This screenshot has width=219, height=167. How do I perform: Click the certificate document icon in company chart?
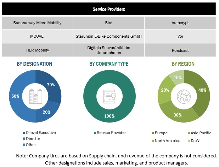pyautogui.click(x=109, y=96)
